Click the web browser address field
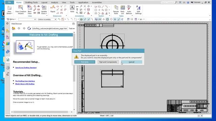 coord(50,29)
